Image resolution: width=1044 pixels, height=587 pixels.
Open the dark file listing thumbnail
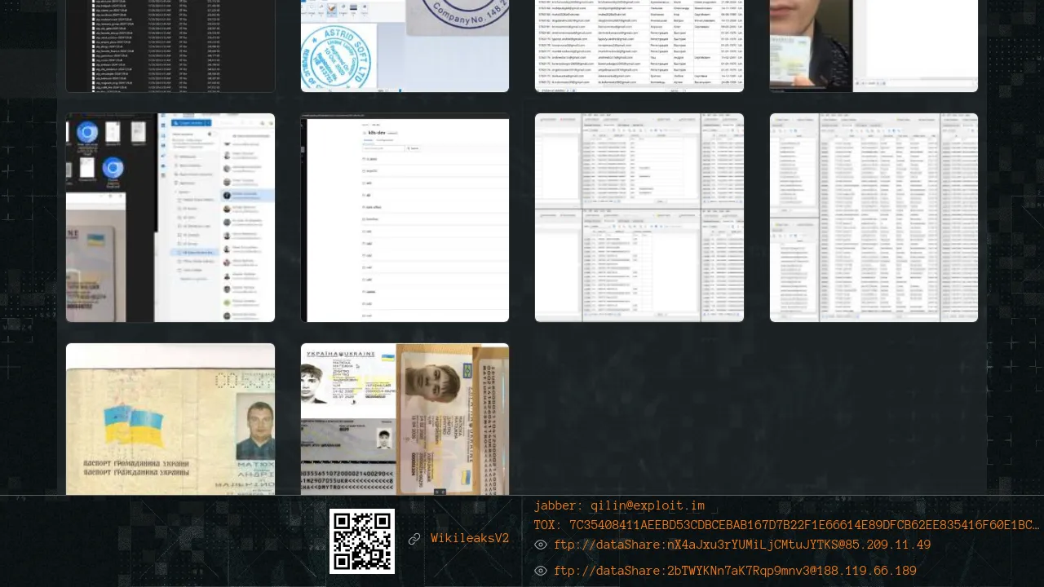point(170,46)
